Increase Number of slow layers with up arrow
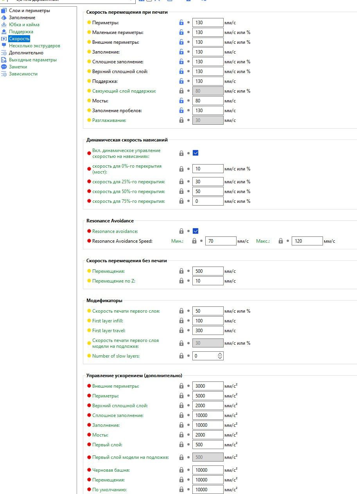357x494 pixels. pyautogui.click(x=220, y=354)
